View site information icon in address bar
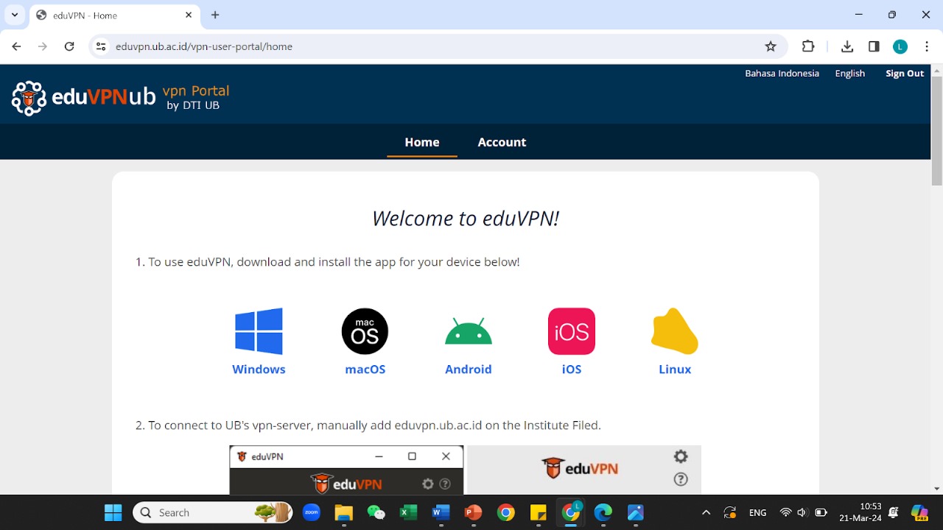 [102, 46]
